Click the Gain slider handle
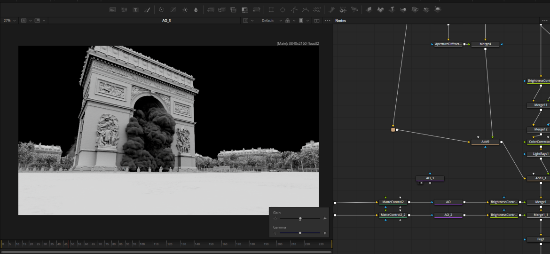Viewport: 550px width, 254px height. tap(300, 219)
